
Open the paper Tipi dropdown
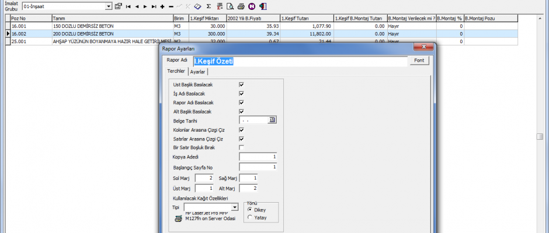(x=235, y=207)
